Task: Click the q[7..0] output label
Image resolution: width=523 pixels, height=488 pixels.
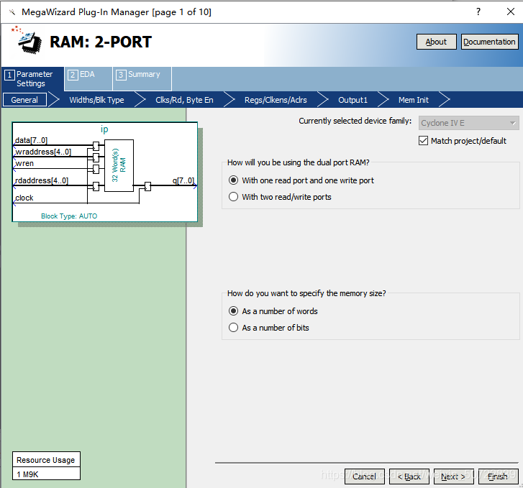Action: click(183, 180)
